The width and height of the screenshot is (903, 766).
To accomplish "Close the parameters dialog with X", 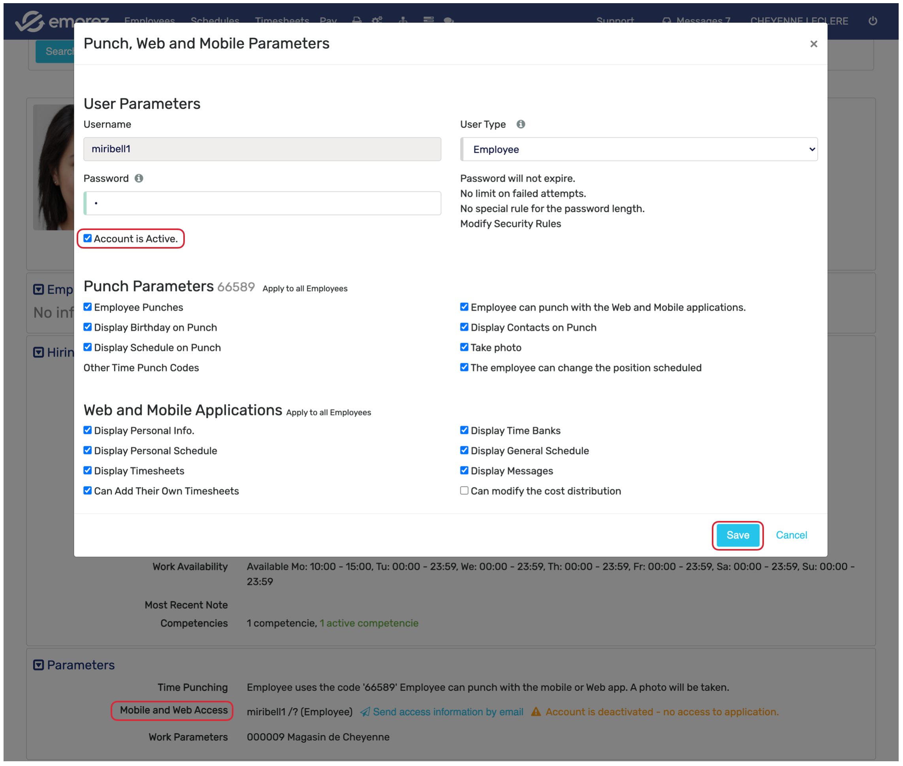I will [x=814, y=44].
